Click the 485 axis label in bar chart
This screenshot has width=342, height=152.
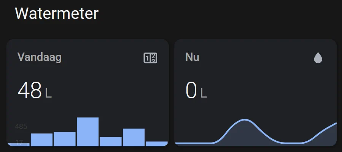coord(21,126)
